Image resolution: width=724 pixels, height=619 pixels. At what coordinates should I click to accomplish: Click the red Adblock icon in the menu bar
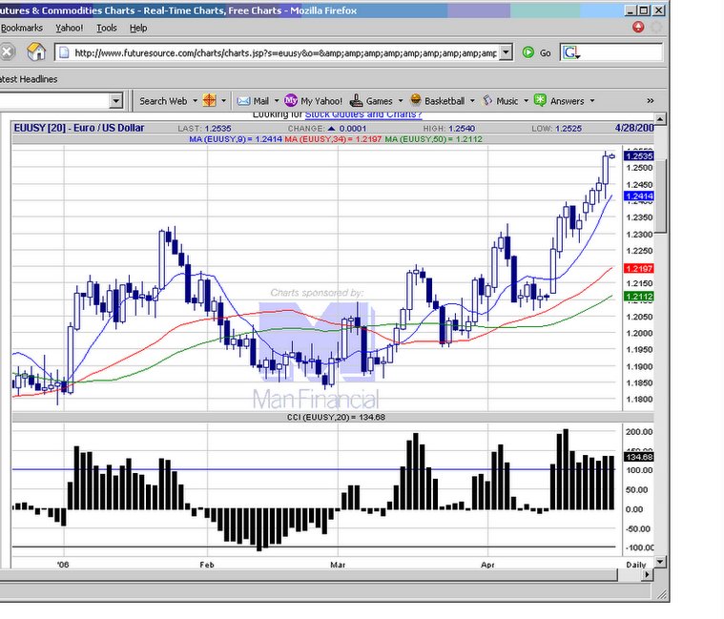[x=638, y=28]
